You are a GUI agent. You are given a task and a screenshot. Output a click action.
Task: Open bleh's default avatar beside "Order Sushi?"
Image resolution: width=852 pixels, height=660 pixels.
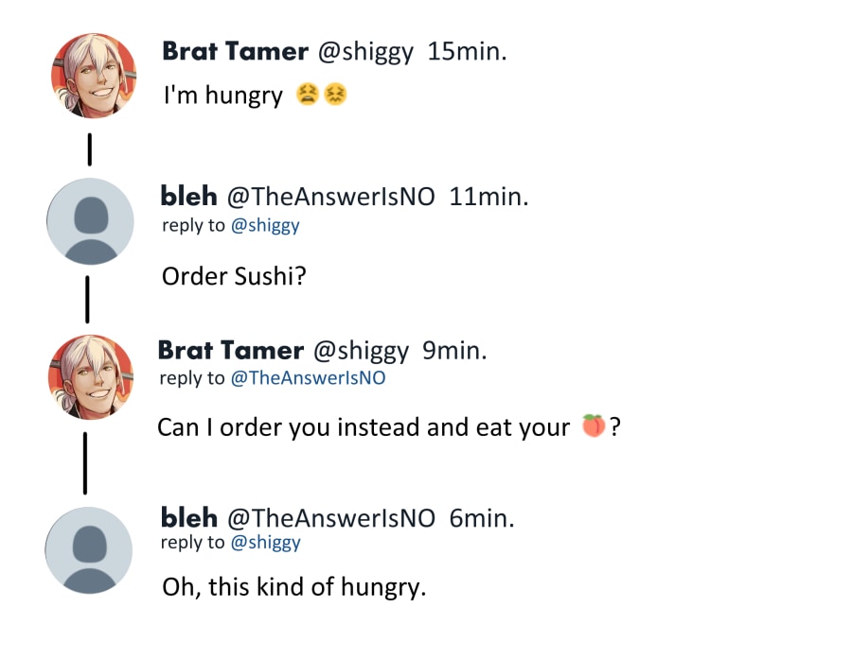pyautogui.click(x=91, y=221)
